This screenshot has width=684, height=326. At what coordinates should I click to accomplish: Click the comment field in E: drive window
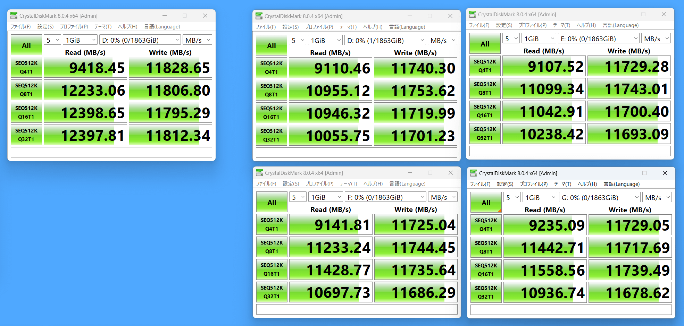click(570, 151)
